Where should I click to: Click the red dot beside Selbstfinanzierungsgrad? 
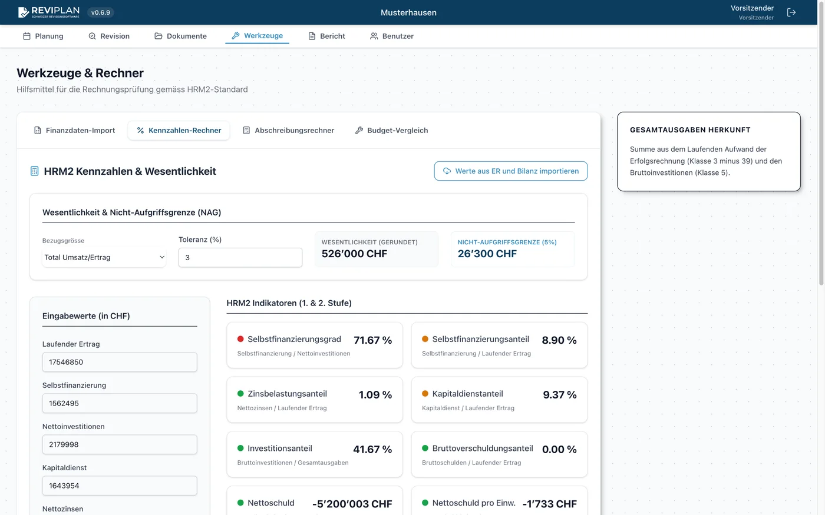(240, 339)
